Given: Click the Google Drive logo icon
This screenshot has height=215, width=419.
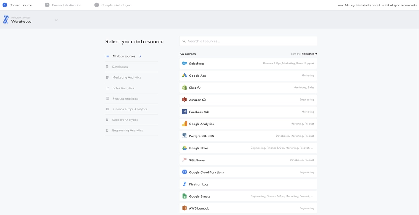Looking at the screenshot, I should (x=184, y=148).
